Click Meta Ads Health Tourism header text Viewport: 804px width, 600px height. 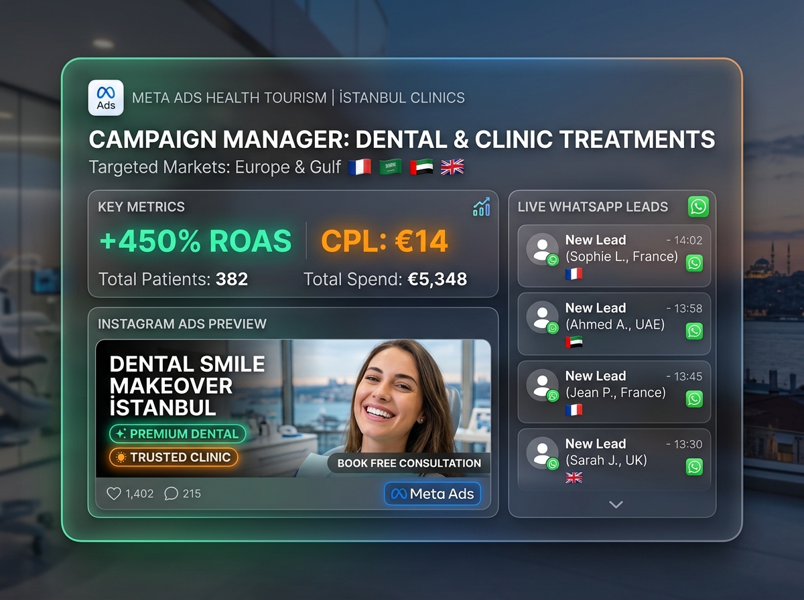[298, 98]
